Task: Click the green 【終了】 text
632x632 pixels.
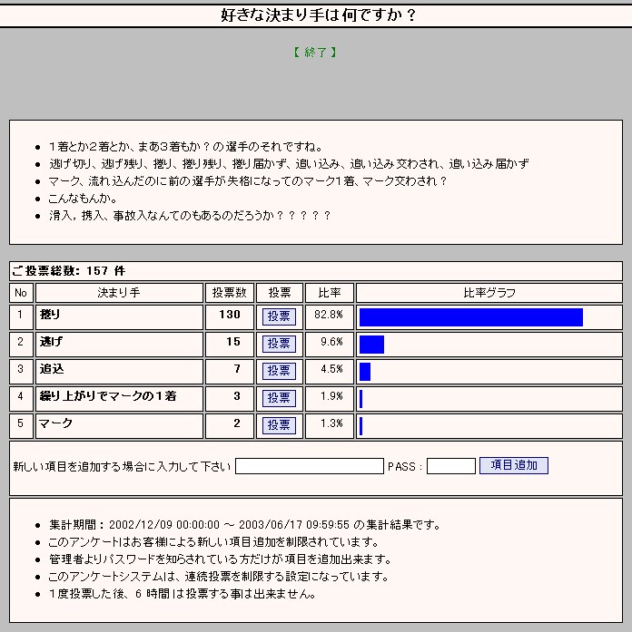Action: 315,53
